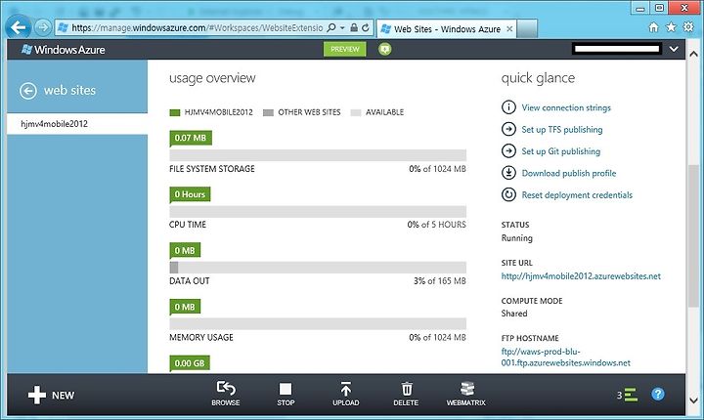704x420 pixels.
Task: Refresh the page with reload icon
Action: tap(366, 27)
